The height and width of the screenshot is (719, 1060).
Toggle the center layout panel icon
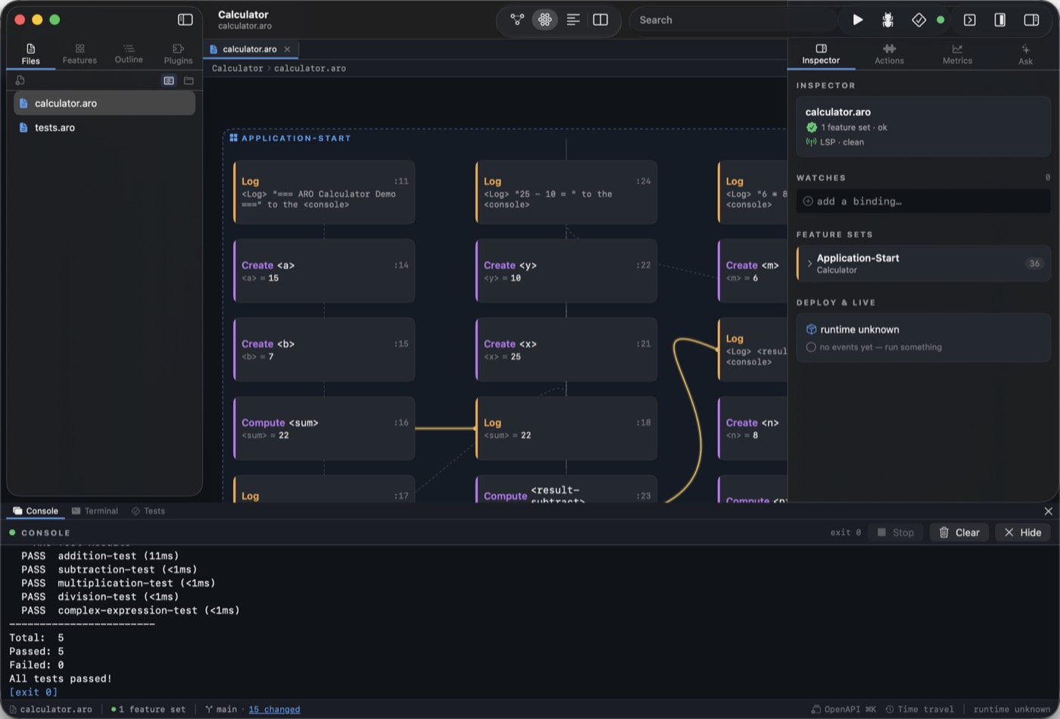[x=1000, y=20]
